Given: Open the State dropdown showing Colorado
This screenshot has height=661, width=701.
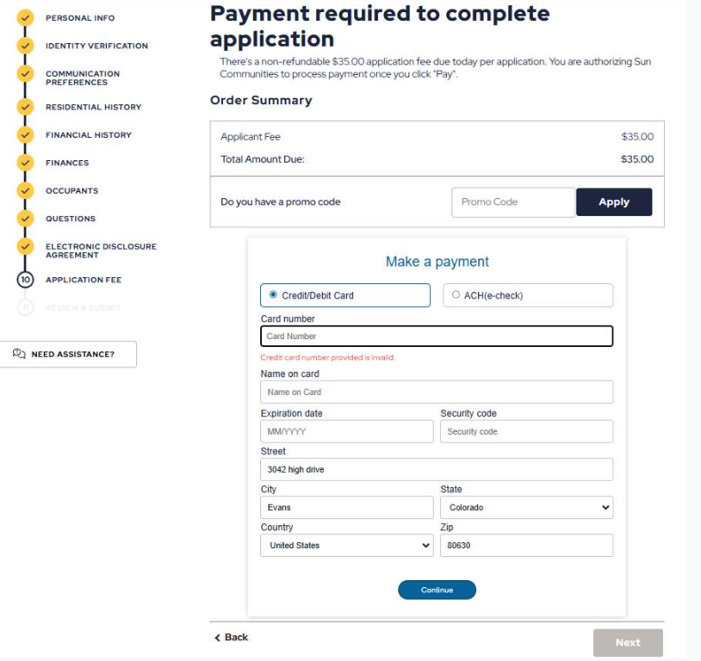Looking at the screenshot, I should click(x=527, y=507).
